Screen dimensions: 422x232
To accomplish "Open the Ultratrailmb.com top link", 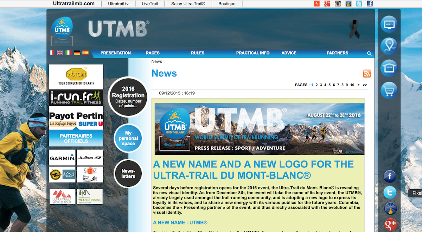I will [x=74, y=4].
